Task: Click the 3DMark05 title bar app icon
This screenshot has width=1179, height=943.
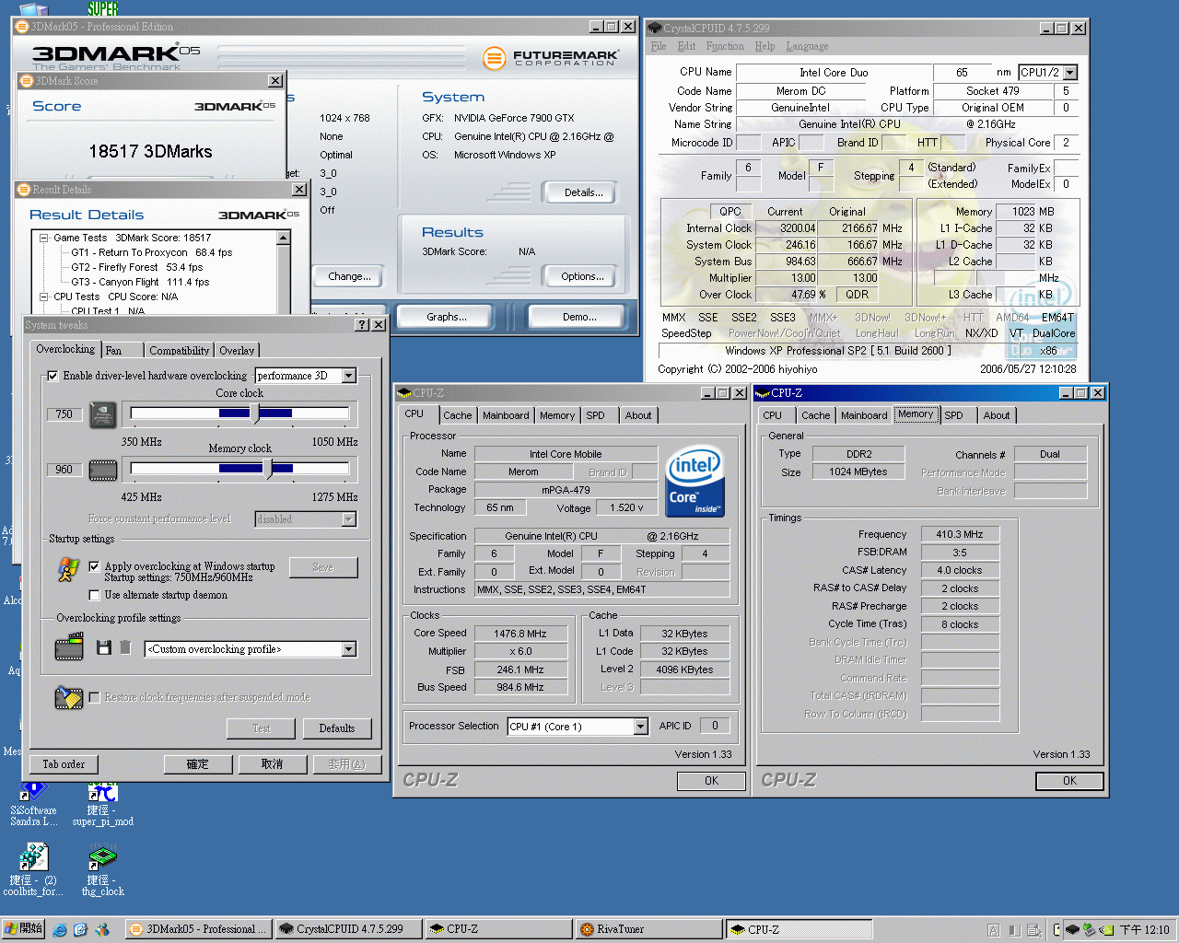Action: pyautogui.click(x=22, y=27)
